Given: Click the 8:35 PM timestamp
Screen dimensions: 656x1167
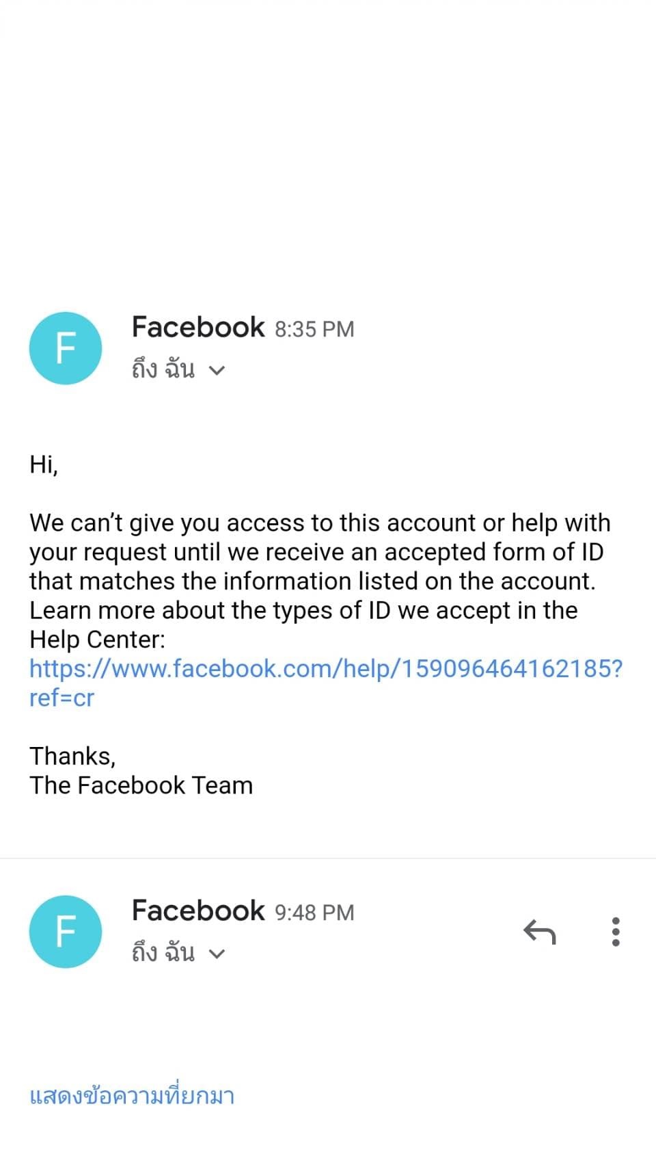Looking at the screenshot, I should (314, 329).
